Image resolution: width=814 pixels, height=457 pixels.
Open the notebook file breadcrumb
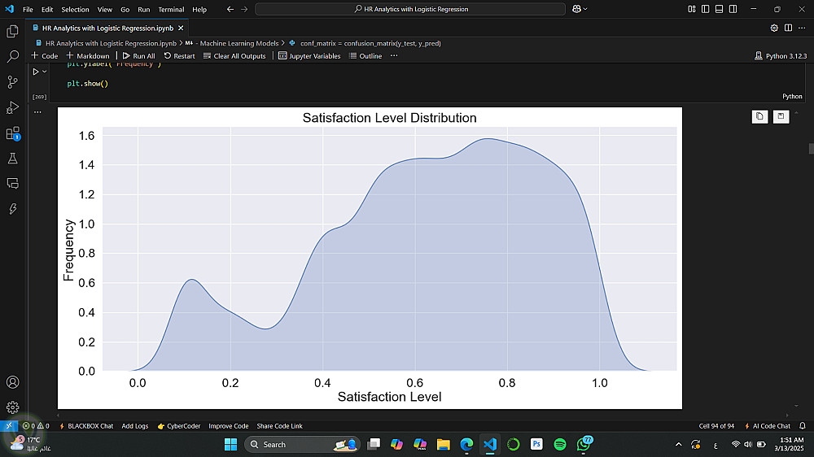click(106, 43)
